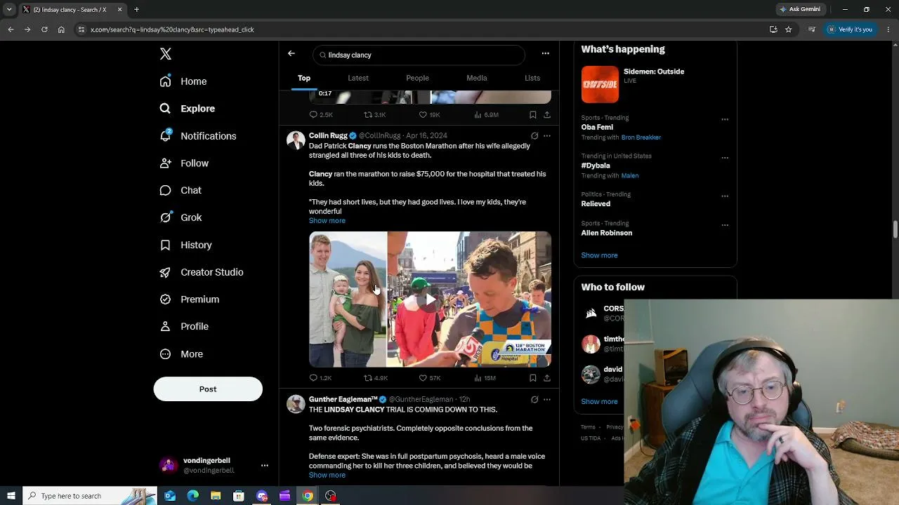Open Collin Rugg's profile avatar

coord(296,140)
